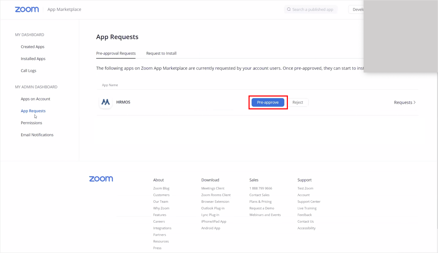Select App Requests in the sidebar

33,111
